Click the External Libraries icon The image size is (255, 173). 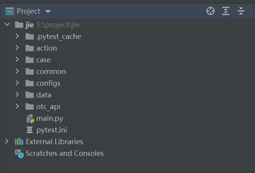(x=19, y=142)
